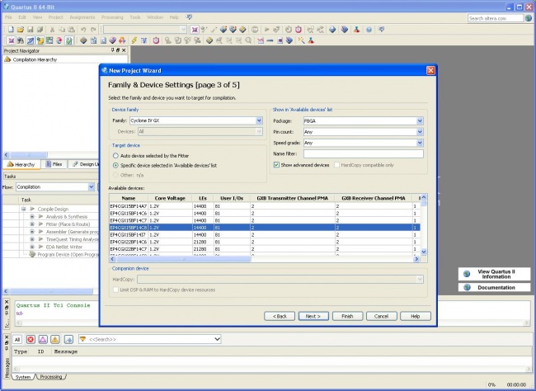
Task: Open the messages Search dropdown
Action: tap(217, 339)
